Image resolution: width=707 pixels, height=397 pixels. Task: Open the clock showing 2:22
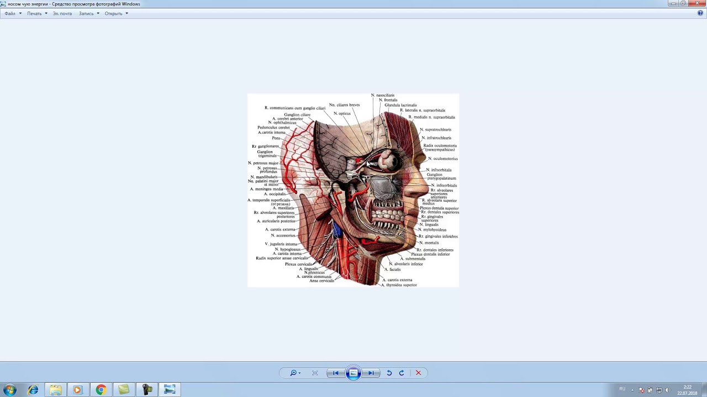[x=687, y=390]
